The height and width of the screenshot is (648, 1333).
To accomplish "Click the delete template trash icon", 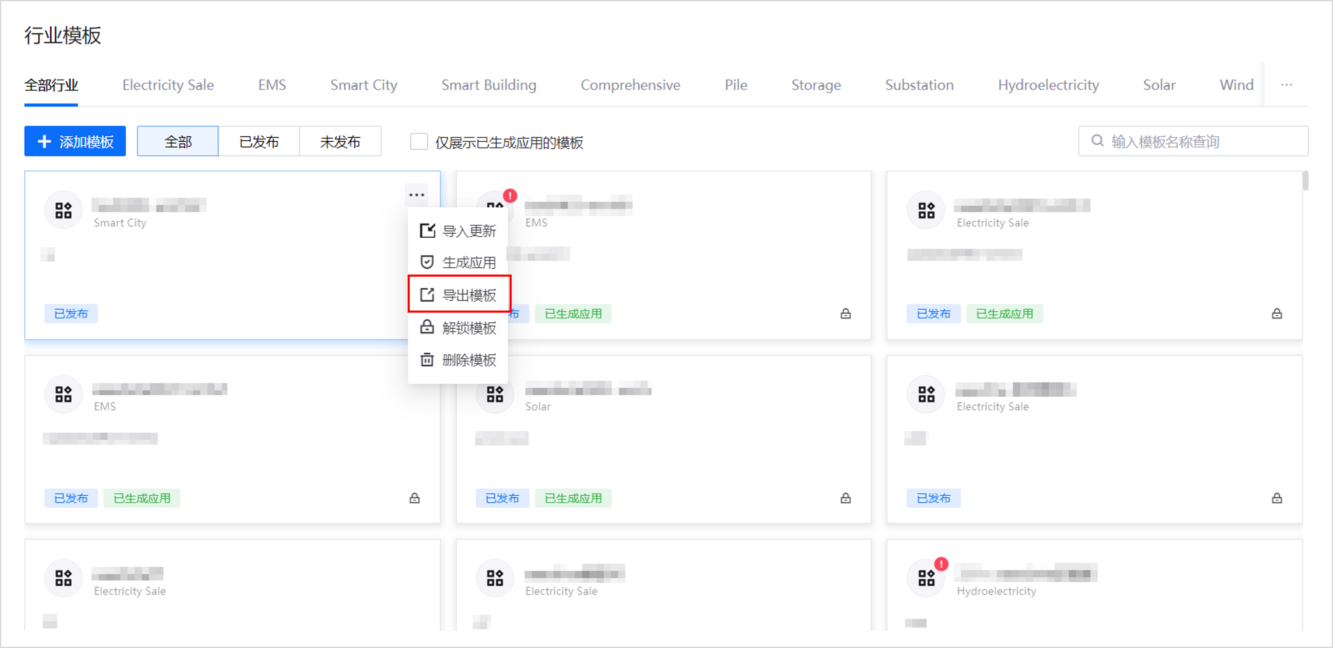I will pos(427,359).
